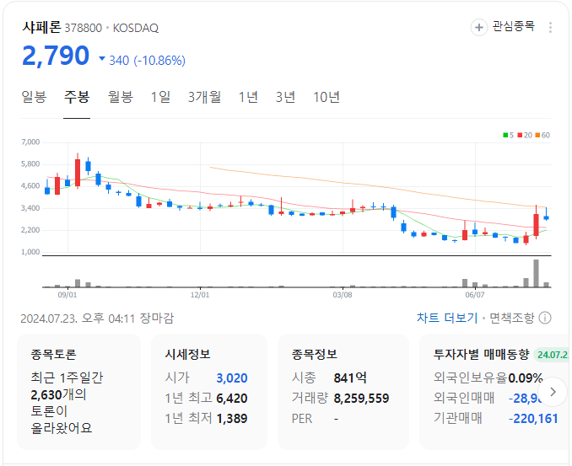Screen dimensions: 572x466
Task: Click the orange 60-day average legend swatch
Action: (537, 135)
